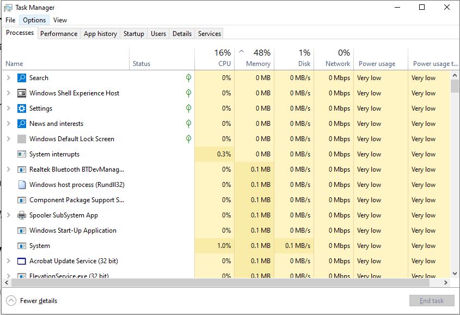460x315 pixels.
Task: Expand the Search process group
Action: (x=9, y=78)
